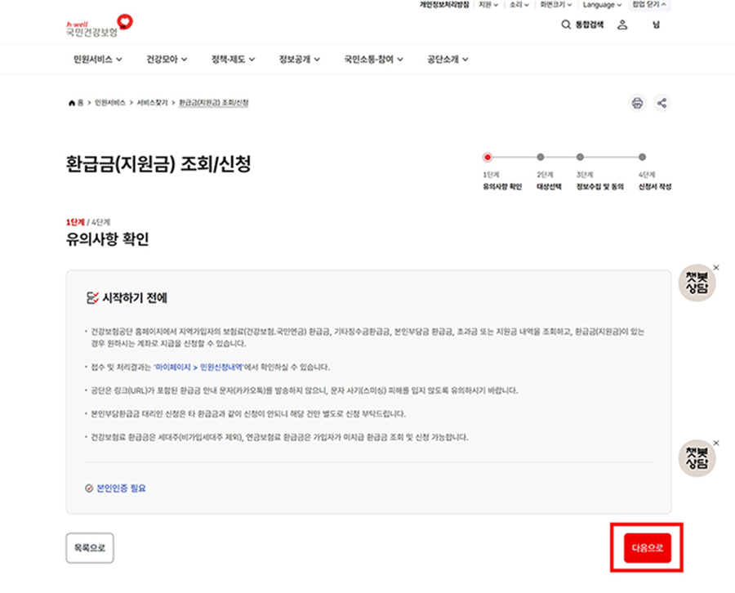Click the 목록으로 button
Screen dimensions: 735x593
[90, 547]
